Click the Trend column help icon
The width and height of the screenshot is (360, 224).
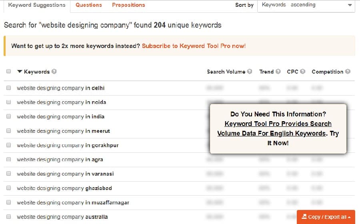pyautogui.click(x=278, y=72)
